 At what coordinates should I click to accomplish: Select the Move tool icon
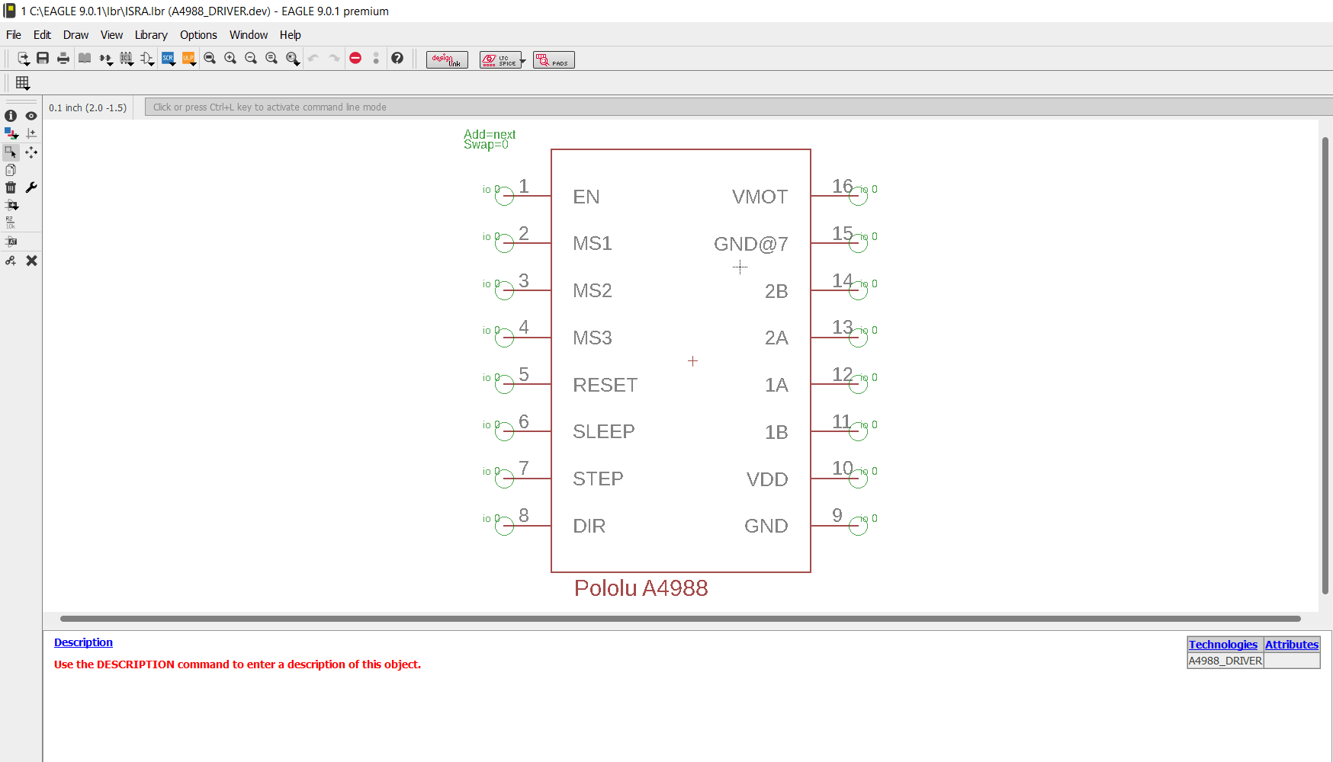click(x=31, y=152)
